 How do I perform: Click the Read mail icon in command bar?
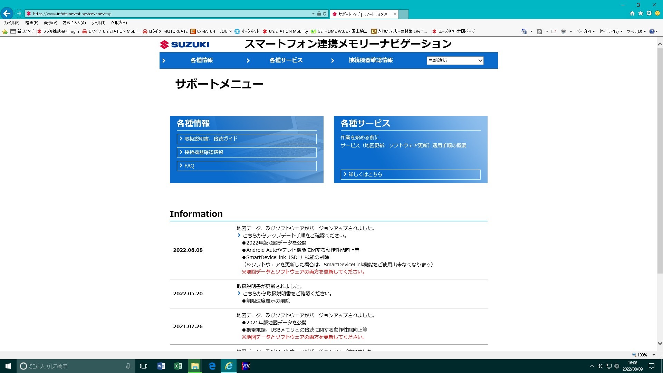554,31
